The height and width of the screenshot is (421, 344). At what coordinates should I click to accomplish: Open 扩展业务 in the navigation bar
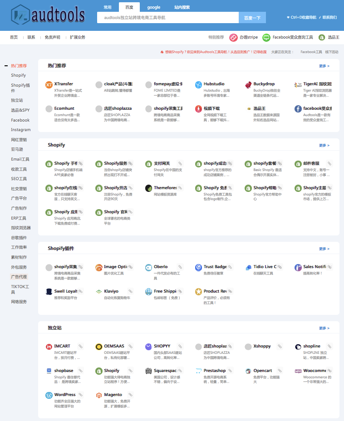[78, 37]
